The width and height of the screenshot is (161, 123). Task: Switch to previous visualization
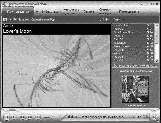(x=10, y=20)
